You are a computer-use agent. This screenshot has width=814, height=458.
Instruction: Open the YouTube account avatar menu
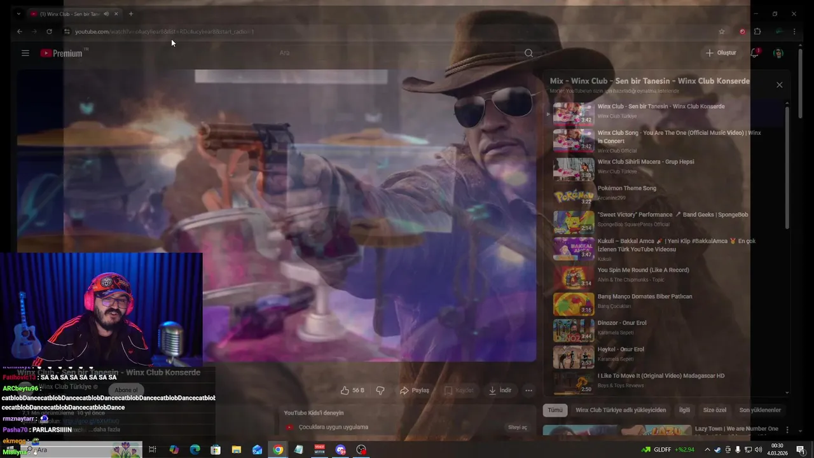778,53
